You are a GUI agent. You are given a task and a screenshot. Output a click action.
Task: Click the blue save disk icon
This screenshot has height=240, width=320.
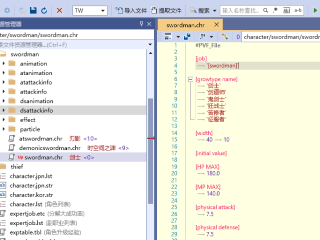pos(33,10)
